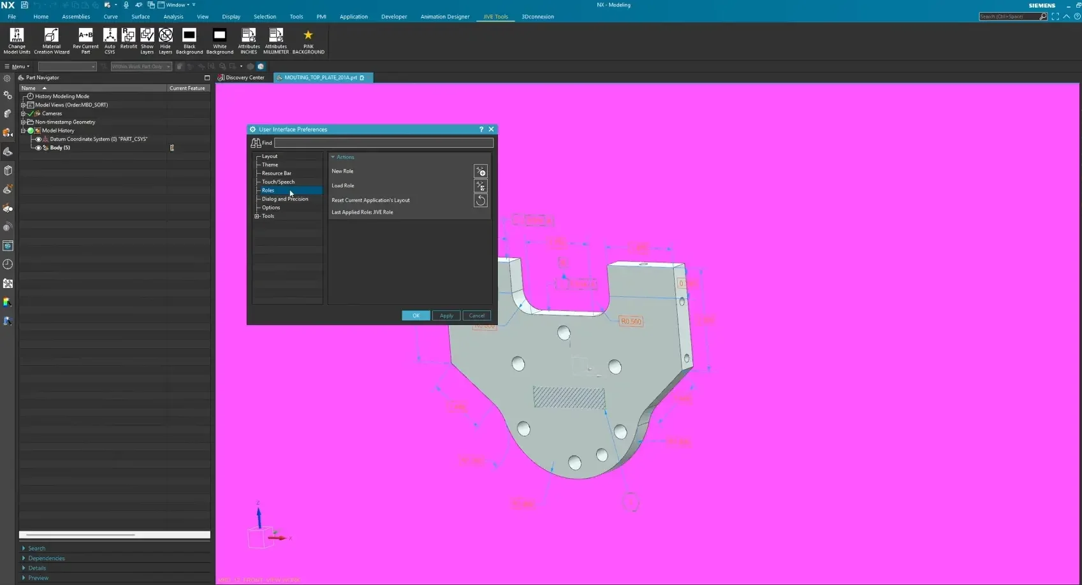1082x585 pixels.
Task: Toggle the green Model History status indicator
Action: 31,131
